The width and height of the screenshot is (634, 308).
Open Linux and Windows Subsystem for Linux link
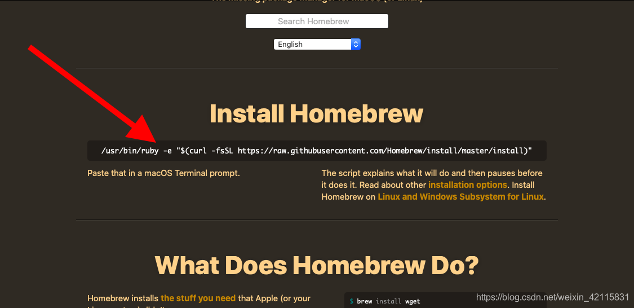[x=460, y=197]
